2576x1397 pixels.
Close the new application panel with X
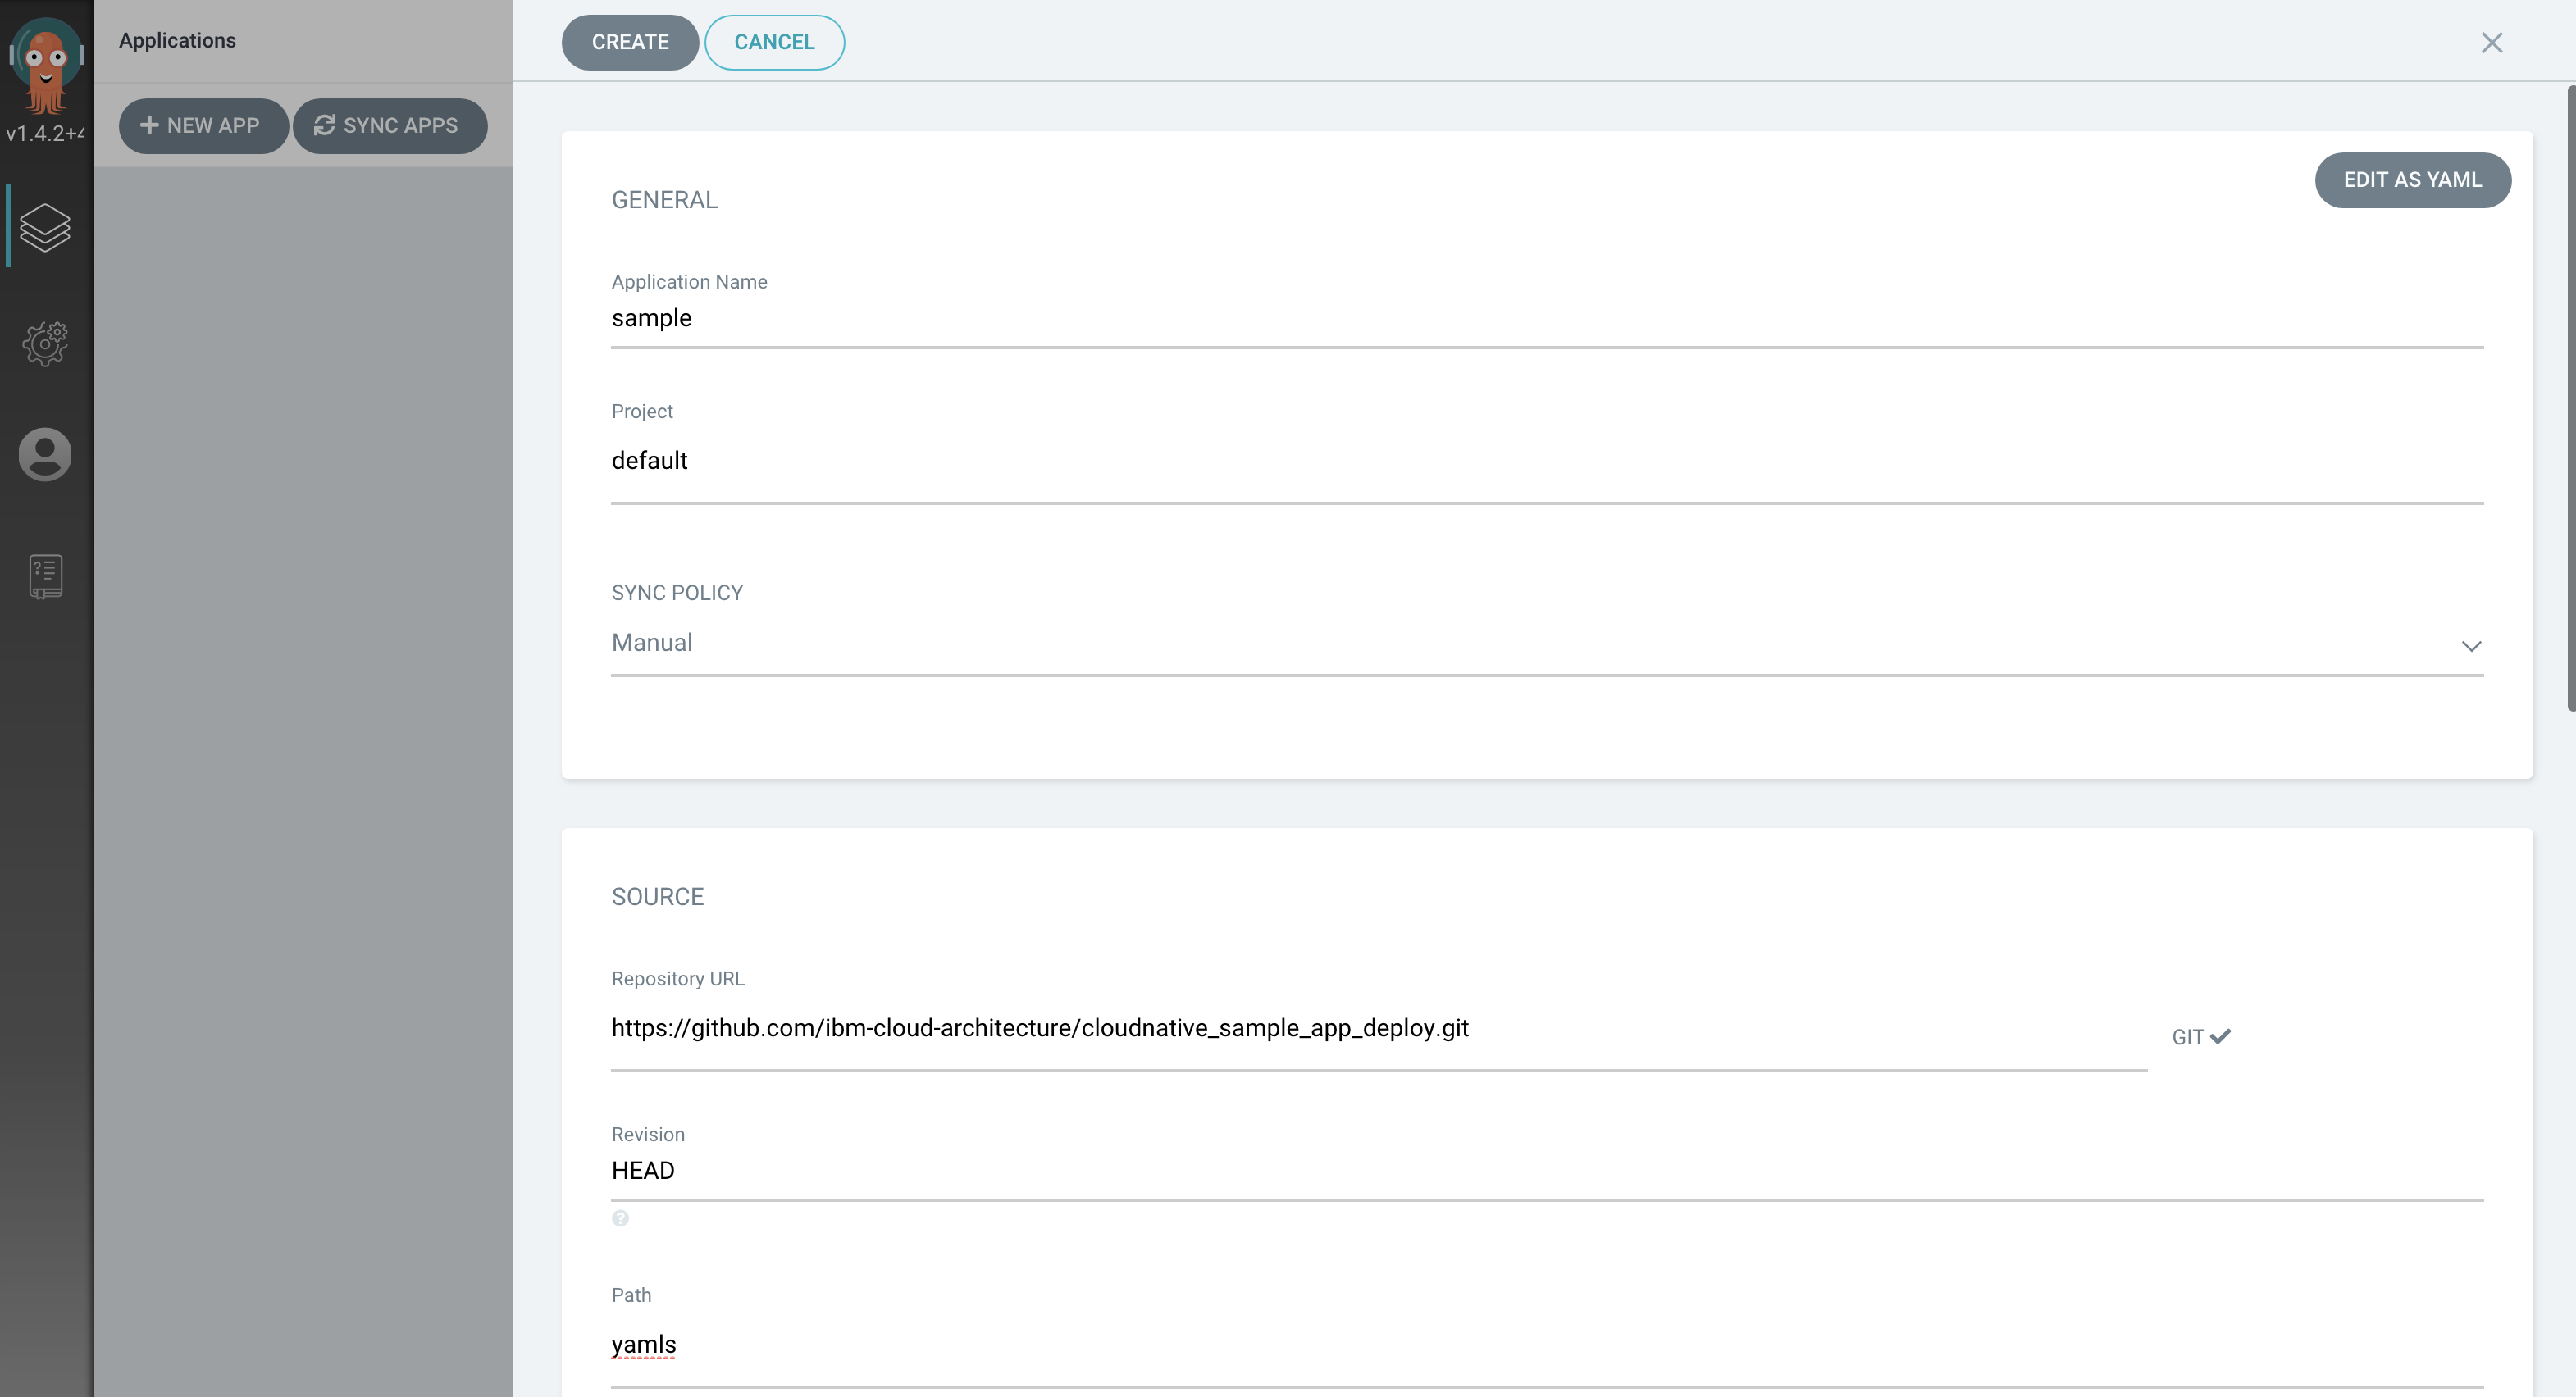point(2491,42)
